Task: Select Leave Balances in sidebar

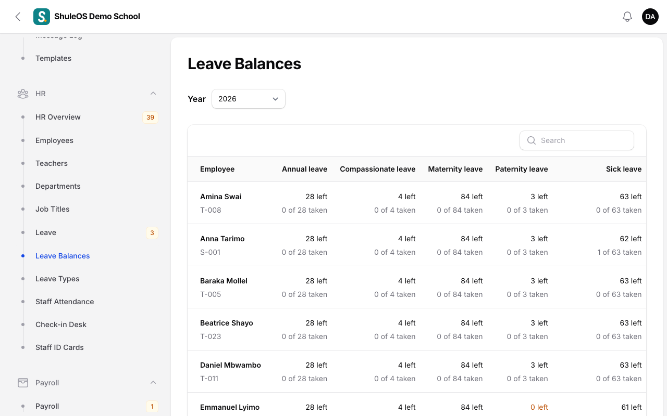Action: pyautogui.click(x=63, y=256)
